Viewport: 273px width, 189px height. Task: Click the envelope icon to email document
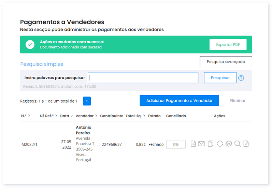(x=201, y=144)
